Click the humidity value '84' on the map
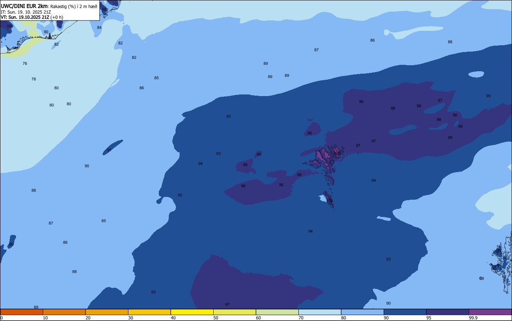This screenshot has width=512, height=321. (99, 28)
